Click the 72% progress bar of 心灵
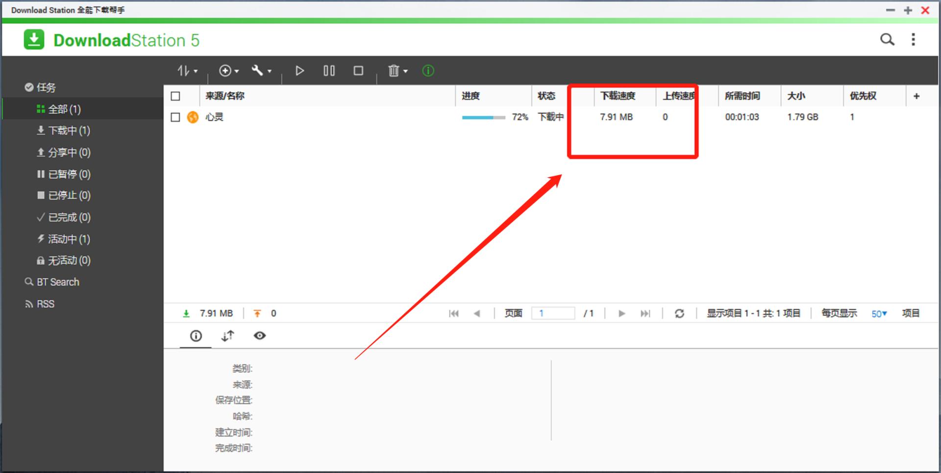Image resolution: width=941 pixels, height=473 pixels. pyautogui.click(x=483, y=118)
